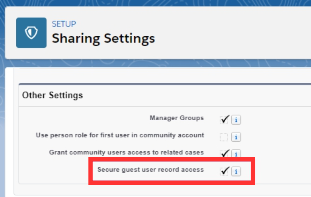Open info icon for Manager Groups

point(236,120)
